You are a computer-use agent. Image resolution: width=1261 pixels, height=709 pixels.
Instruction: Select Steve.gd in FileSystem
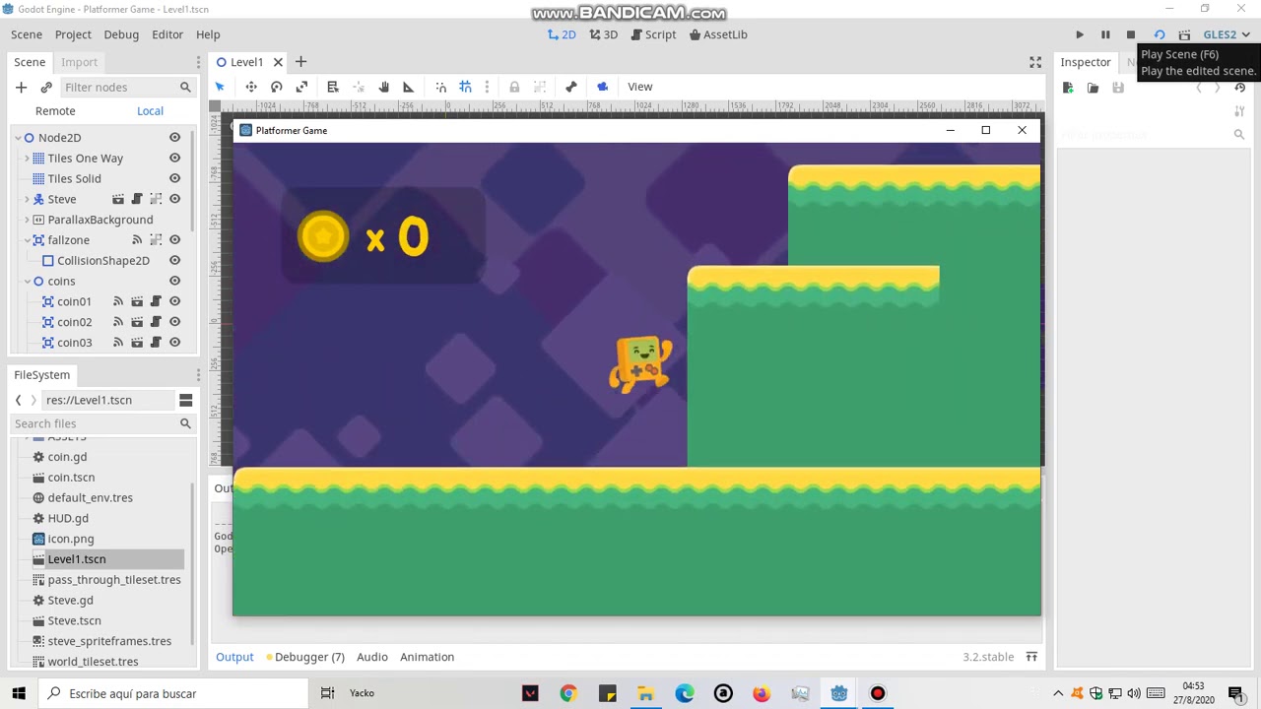pyautogui.click(x=71, y=600)
